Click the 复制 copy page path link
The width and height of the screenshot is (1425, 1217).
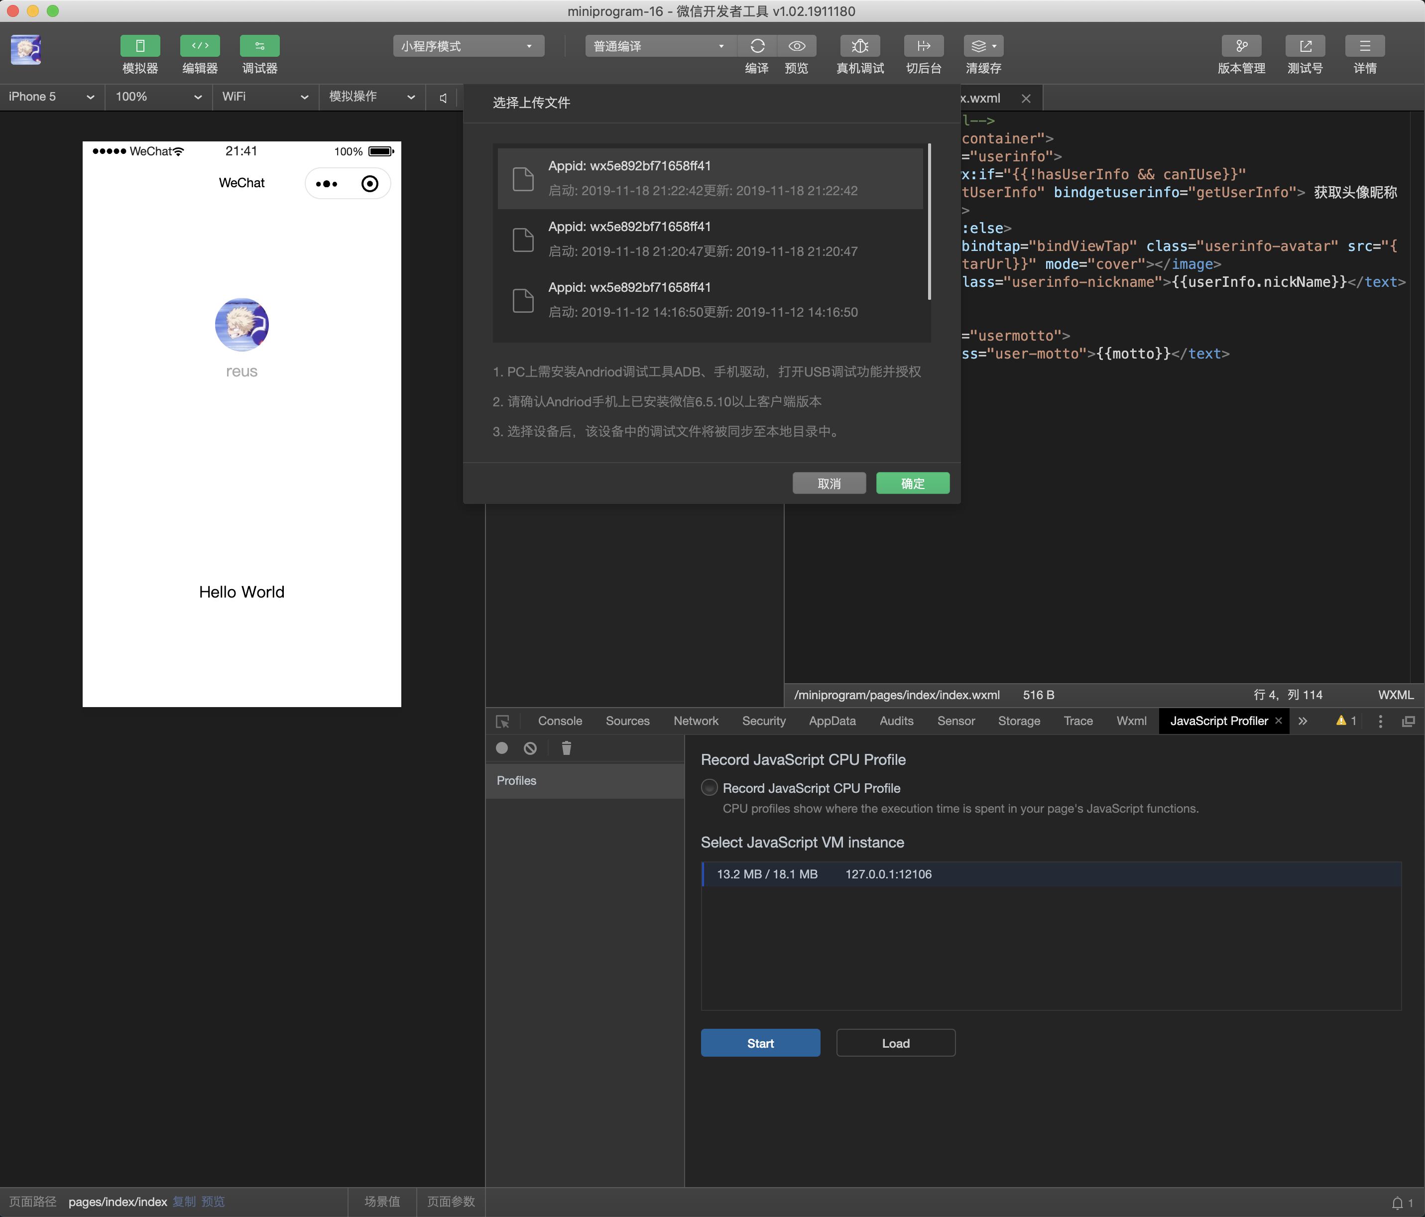coord(184,1201)
